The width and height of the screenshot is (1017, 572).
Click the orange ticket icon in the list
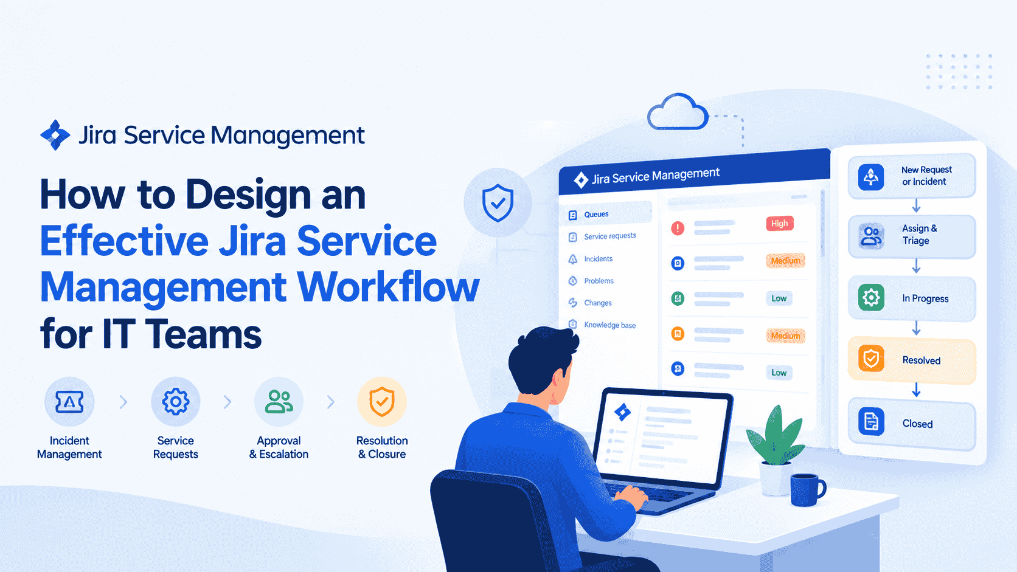(x=678, y=334)
